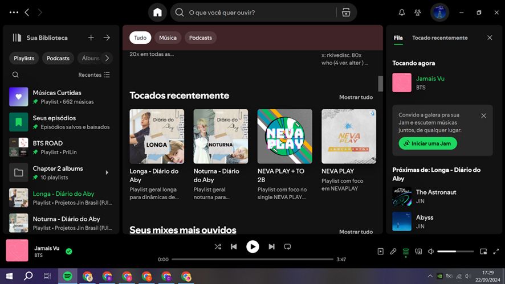
Task: Go back with the left arrow
Action: [27, 12]
